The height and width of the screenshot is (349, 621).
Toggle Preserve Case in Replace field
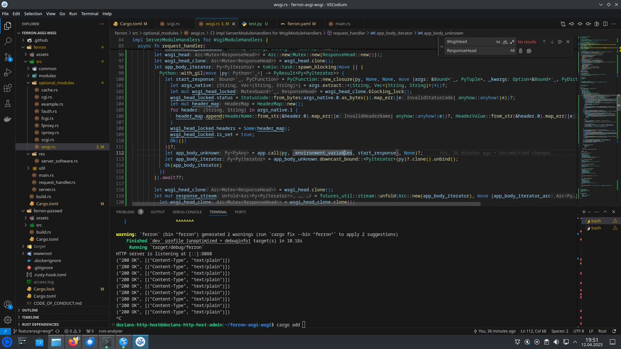pyautogui.click(x=512, y=51)
